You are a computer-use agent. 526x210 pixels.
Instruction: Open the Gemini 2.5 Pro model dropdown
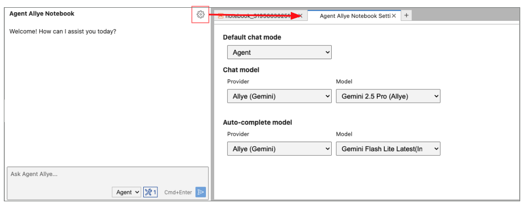[388, 96]
